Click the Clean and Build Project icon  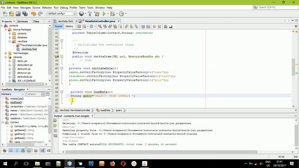pyautogui.click(x=97, y=14)
